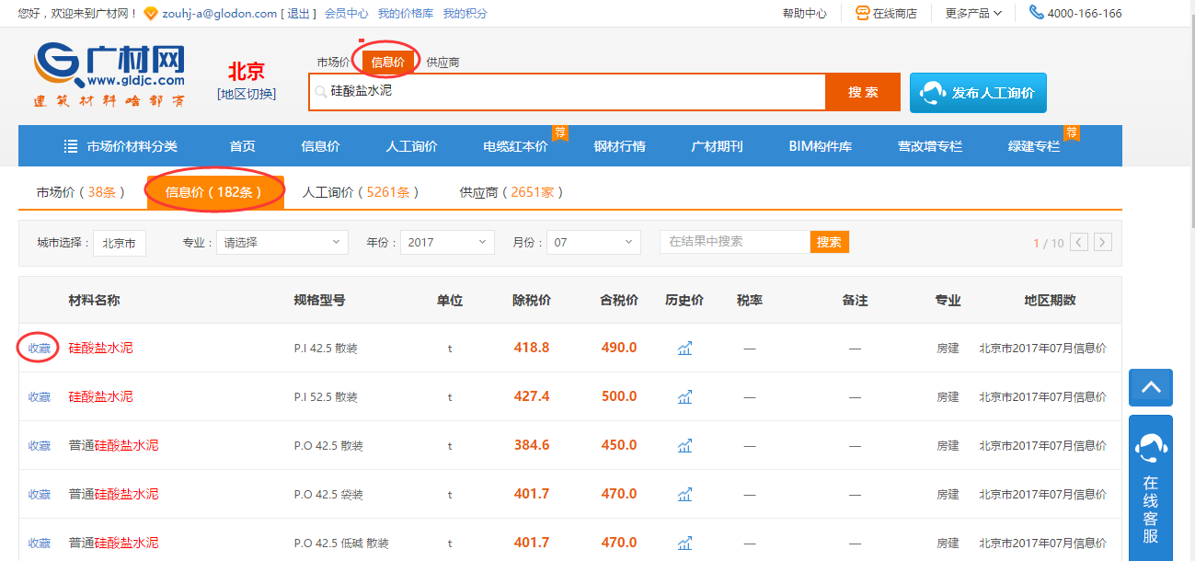This screenshot has height=561, width=1195.
Task: Click 收藏 link for first 硅酸盐水泥 row
Action: [40, 348]
